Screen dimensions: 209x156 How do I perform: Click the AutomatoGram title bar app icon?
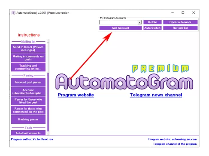coord(13,13)
